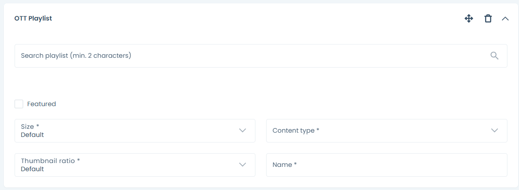The image size is (519, 190).
Task: Click into the Name field
Action: tap(387, 165)
